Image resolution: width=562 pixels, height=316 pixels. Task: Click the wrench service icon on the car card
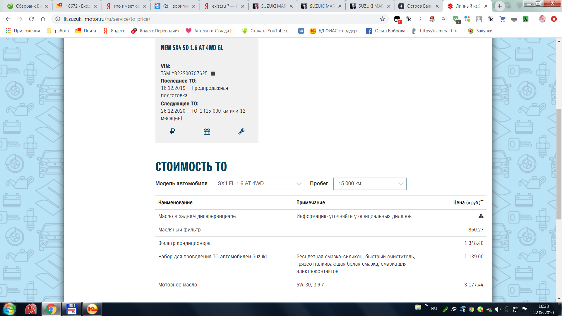(x=241, y=131)
